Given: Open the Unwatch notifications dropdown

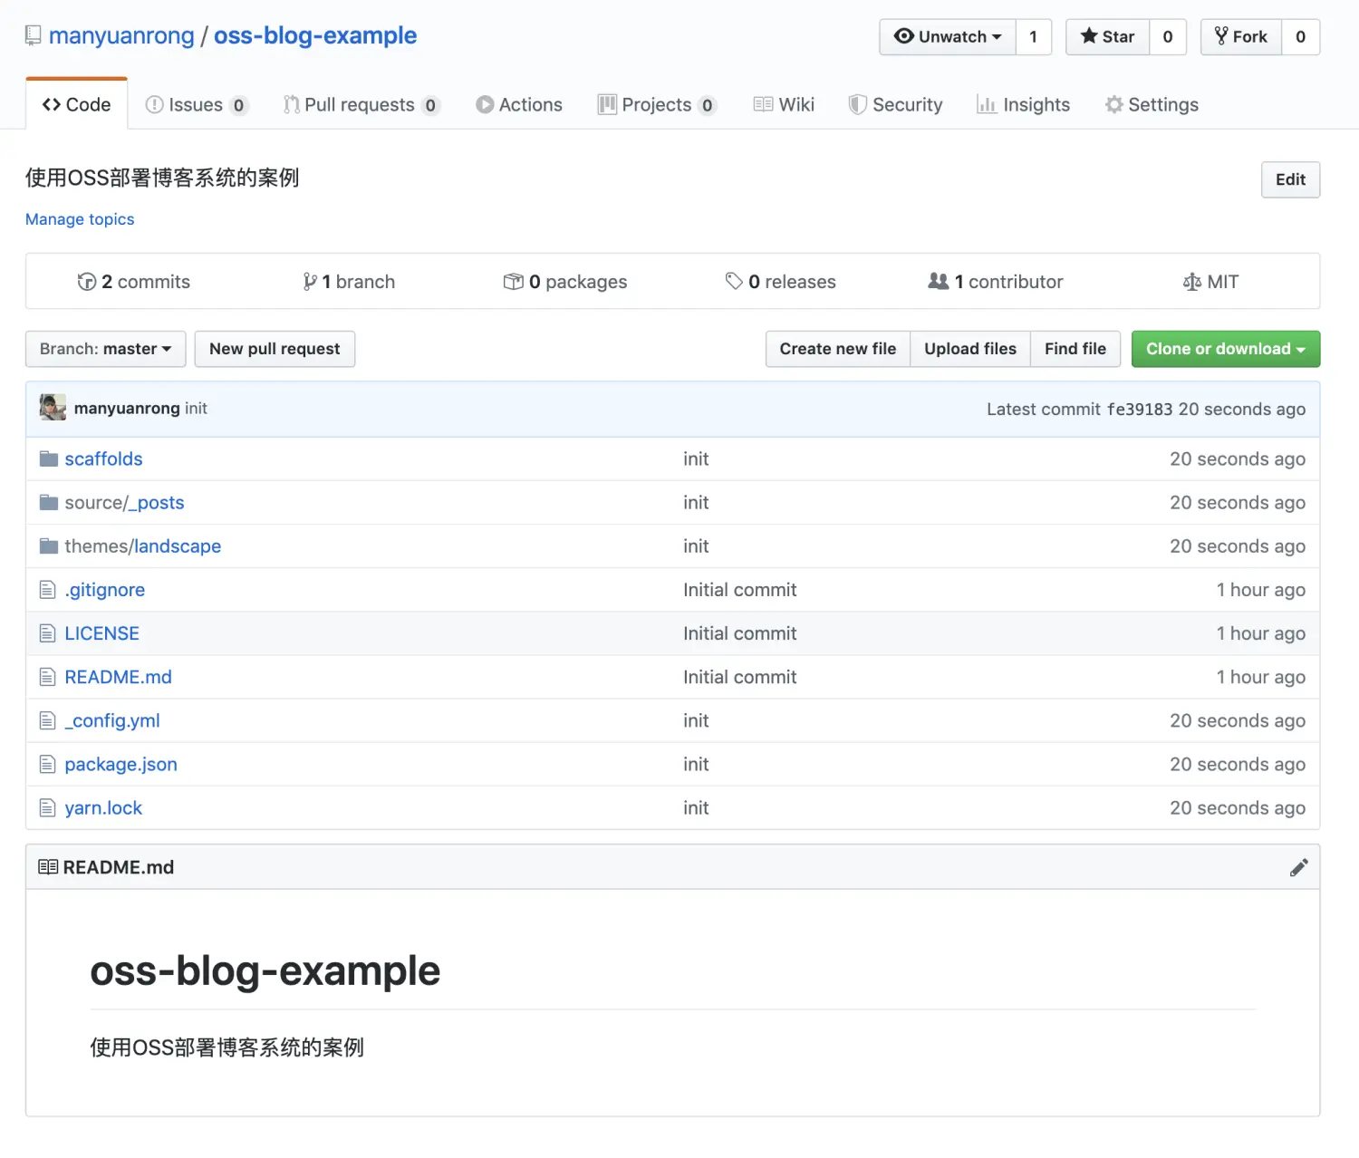Looking at the screenshot, I should point(948,37).
